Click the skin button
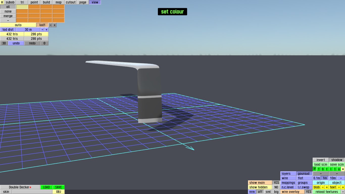This screenshot has height=194, width=345. (6, 192)
